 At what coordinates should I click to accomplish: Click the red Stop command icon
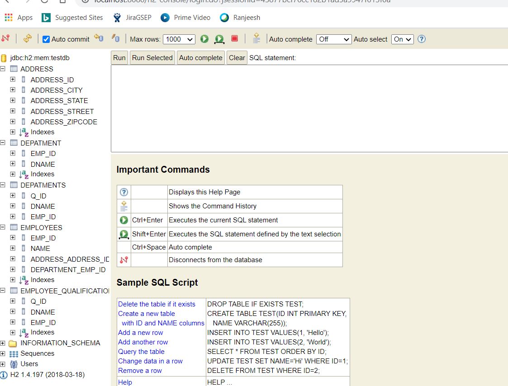[x=235, y=38]
